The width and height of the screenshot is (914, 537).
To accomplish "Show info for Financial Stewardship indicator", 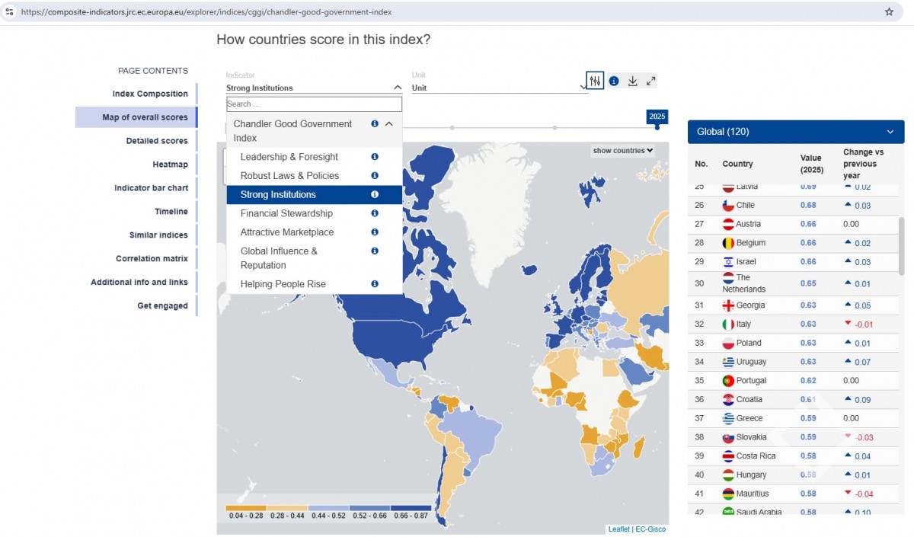I will (x=375, y=213).
